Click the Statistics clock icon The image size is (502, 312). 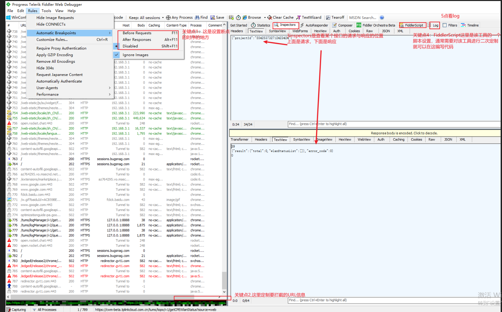click(x=253, y=25)
